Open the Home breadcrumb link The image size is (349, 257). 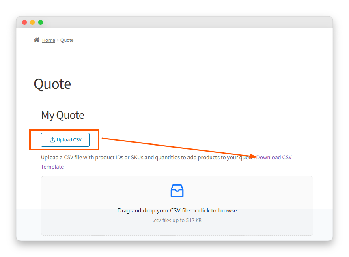pos(48,40)
